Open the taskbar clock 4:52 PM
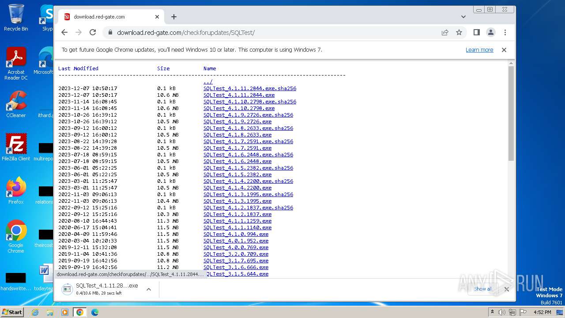The height and width of the screenshot is (318, 565). click(542, 312)
